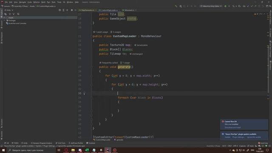Click the 1 asset usage code lens

tap(100, 32)
